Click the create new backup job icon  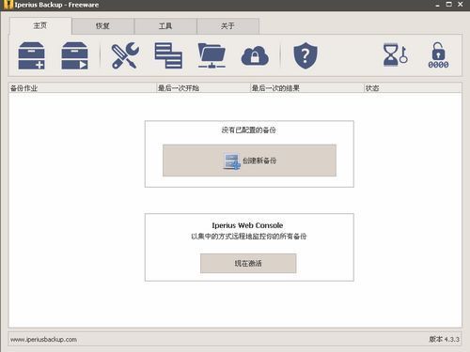click(x=31, y=55)
